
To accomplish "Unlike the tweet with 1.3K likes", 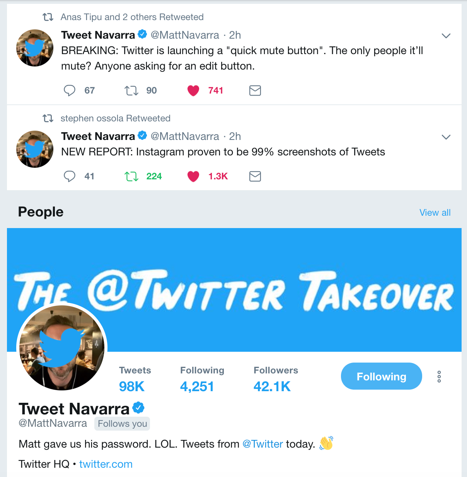I will [x=193, y=176].
